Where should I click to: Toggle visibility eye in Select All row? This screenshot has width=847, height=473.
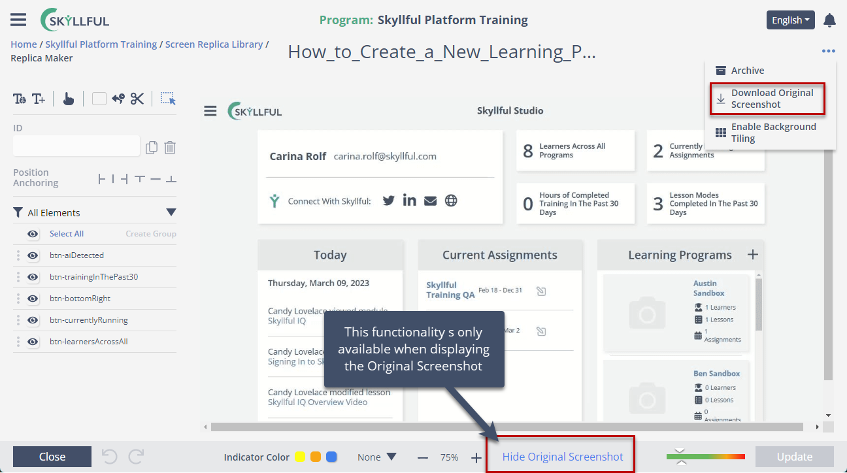33,234
